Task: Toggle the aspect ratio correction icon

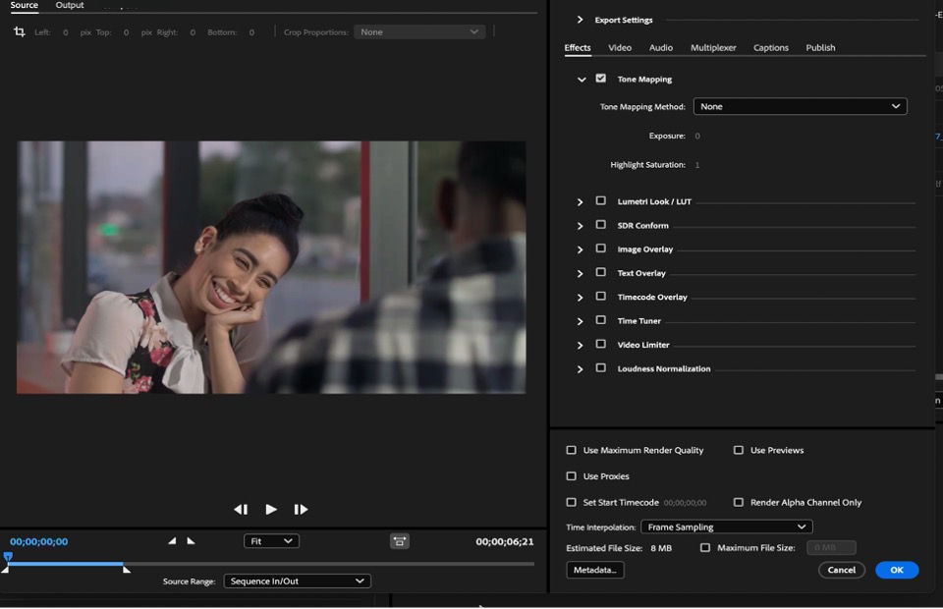Action: (400, 541)
